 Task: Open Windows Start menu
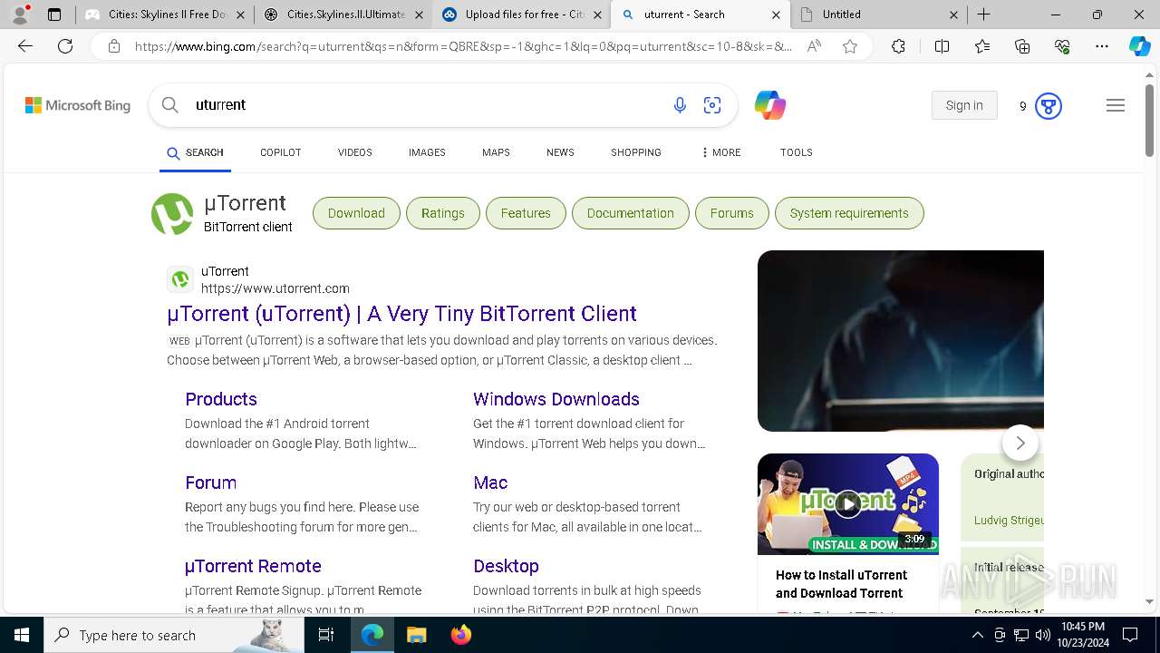[22, 635]
